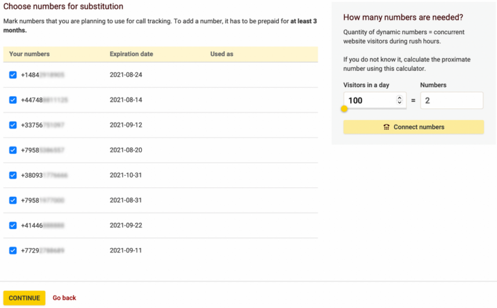Deselect the +41446 number checkbox
497x308 pixels.
tap(13, 225)
